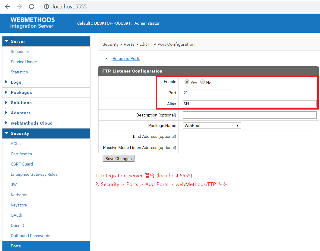The width and height of the screenshot is (320, 251).
Task: Expand the Logs section
Action: 46,82
